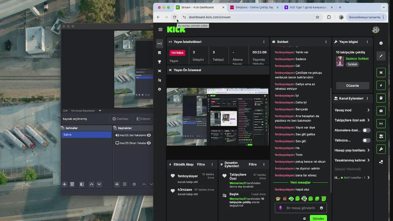The image size is (393, 221).
Task: Toggle the moderation actions widget icon in right bar
Action: point(381,136)
